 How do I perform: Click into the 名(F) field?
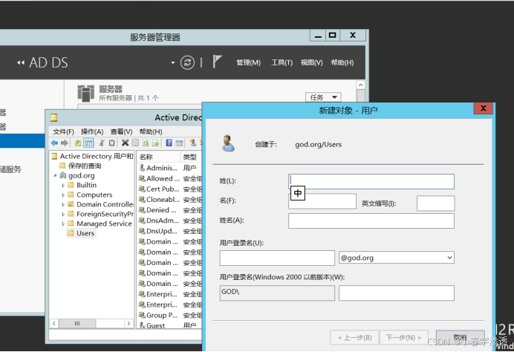tap(322, 201)
